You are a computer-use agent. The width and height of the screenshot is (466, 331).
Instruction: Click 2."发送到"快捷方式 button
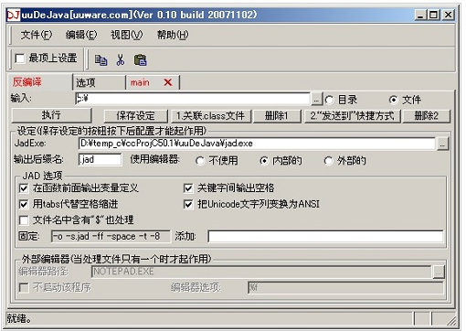(352, 116)
